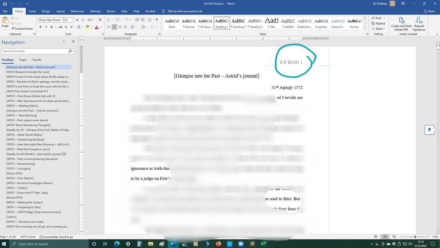Open Find dropdown arrow
This screenshot has height=248, width=440.
pyautogui.click(x=384, y=18)
